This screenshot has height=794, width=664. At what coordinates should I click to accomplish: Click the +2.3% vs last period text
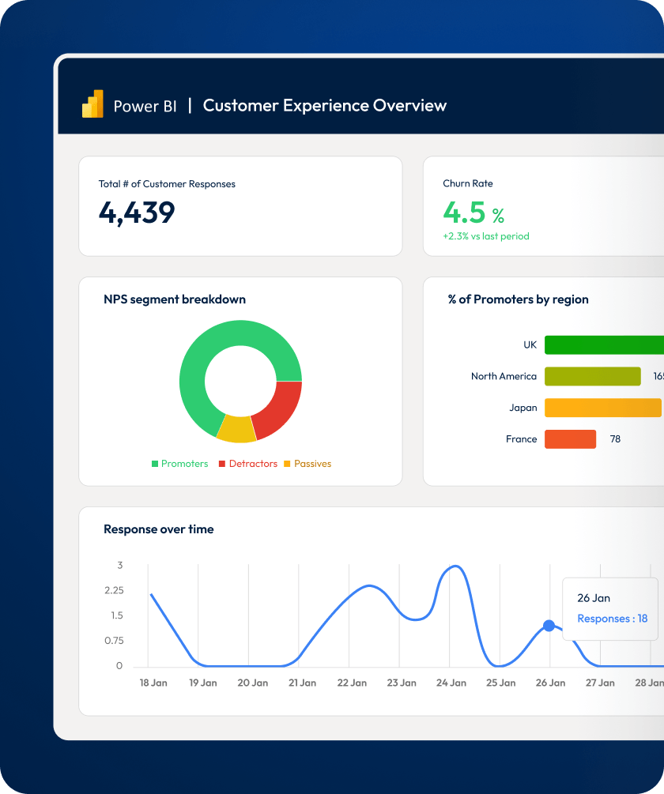[486, 236]
